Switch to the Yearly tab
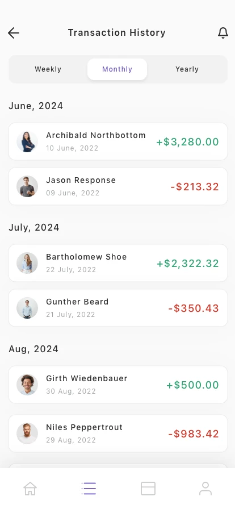 pyautogui.click(x=187, y=69)
